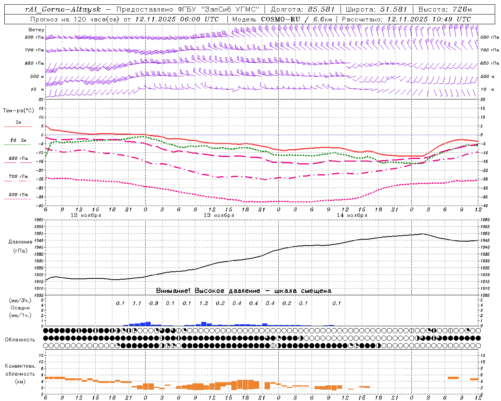
Task: Click the 1.1 precipitation value
Action: [x=137, y=303]
